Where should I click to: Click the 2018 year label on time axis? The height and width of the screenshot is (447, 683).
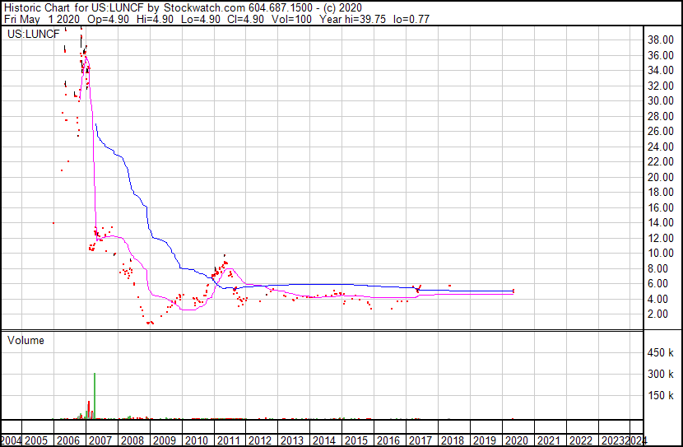coord(453,440)
